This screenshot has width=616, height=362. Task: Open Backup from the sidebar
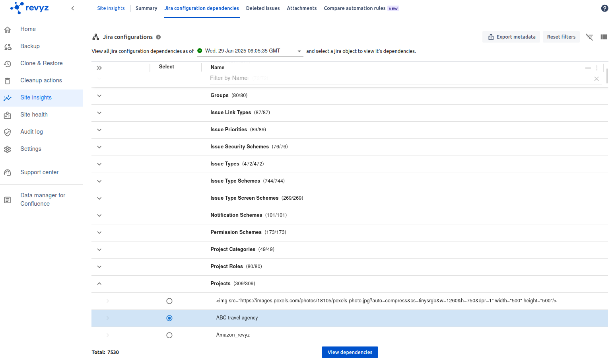tap(30, 46)
